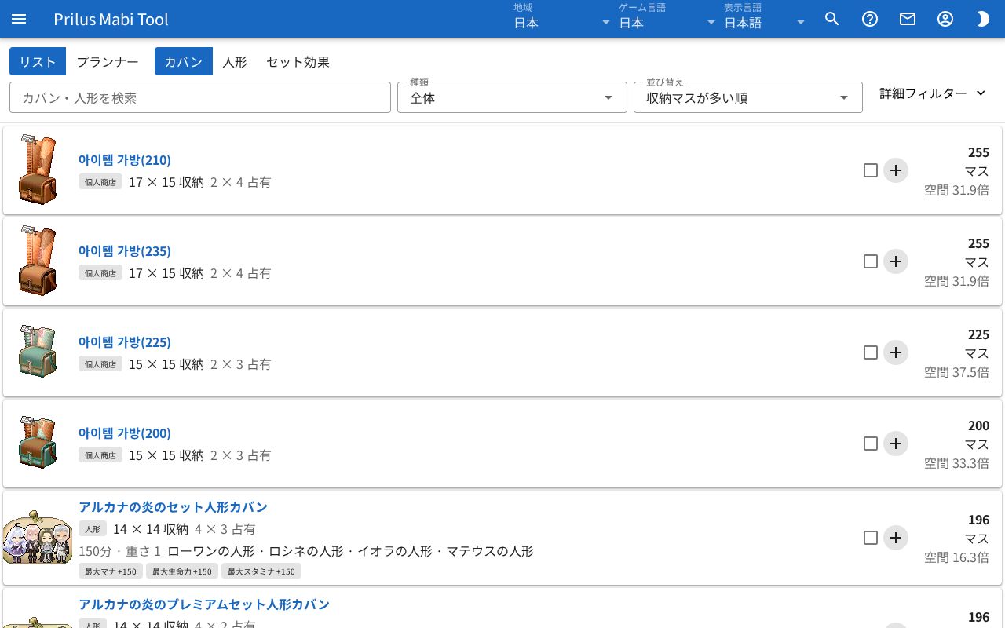Click the mail envelope icon
This screenshot has height=628, width=1005.
tap(908, 19)
